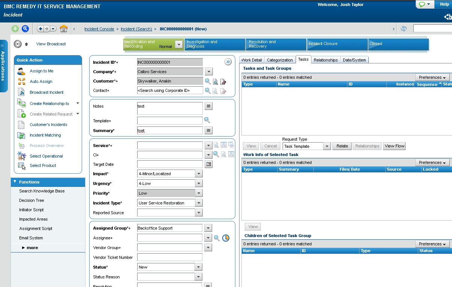Open the Urgency dropdown

coord(199,183)
